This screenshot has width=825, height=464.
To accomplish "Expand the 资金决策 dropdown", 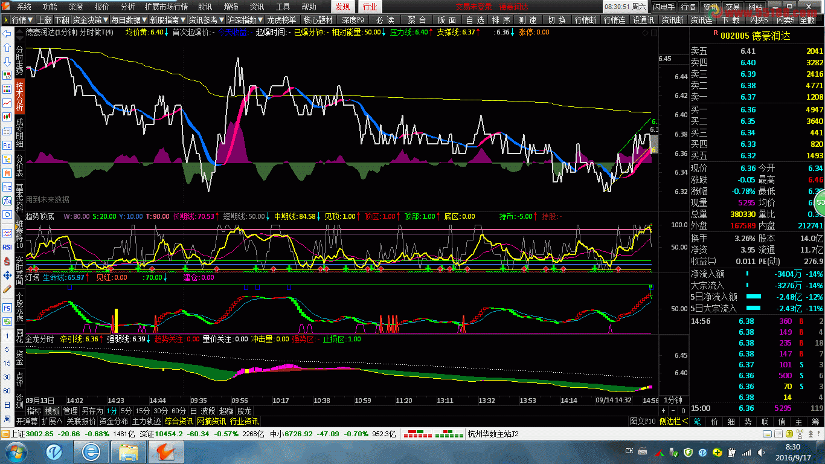I will click(x=91, y=19).
